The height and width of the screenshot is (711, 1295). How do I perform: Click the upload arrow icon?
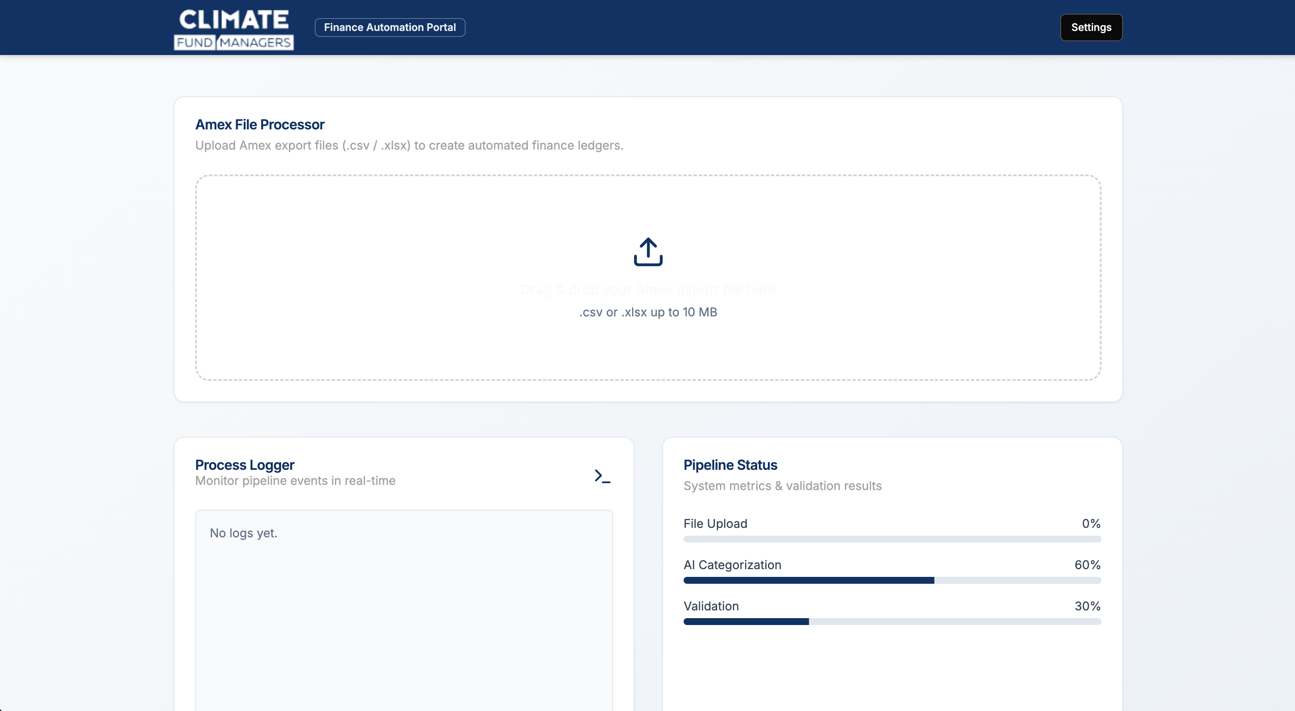(648, 252)
